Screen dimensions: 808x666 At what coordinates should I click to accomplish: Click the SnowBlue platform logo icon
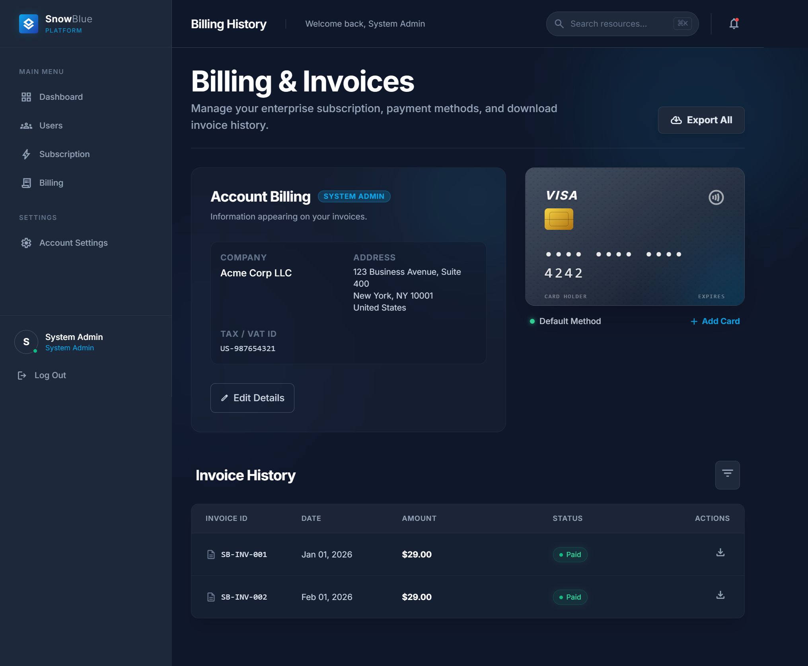tap(29, 24)
